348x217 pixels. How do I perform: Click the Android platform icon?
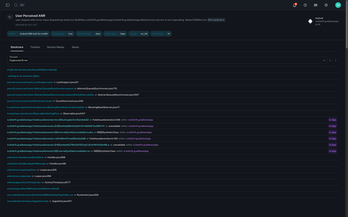(310, 21)
